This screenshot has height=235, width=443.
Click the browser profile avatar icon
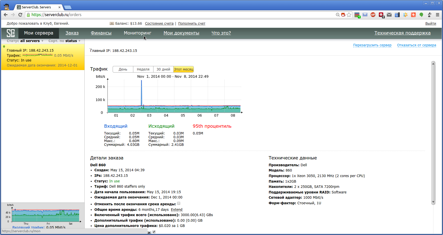click(7, 7)
